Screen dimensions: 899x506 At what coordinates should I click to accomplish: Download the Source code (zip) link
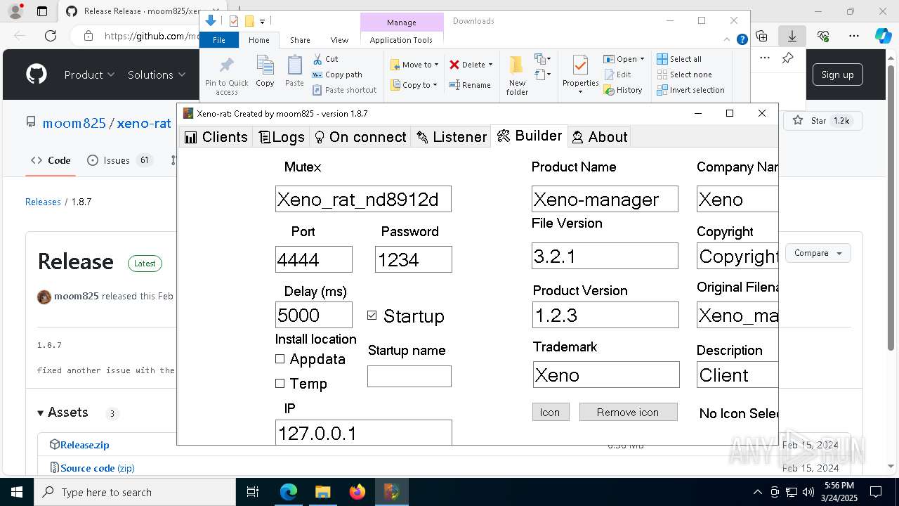pos(97,468)
